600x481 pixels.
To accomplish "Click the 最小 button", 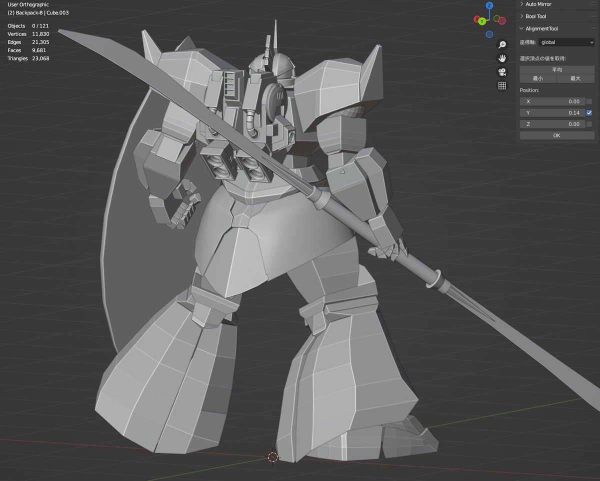I will coord(538,78).
